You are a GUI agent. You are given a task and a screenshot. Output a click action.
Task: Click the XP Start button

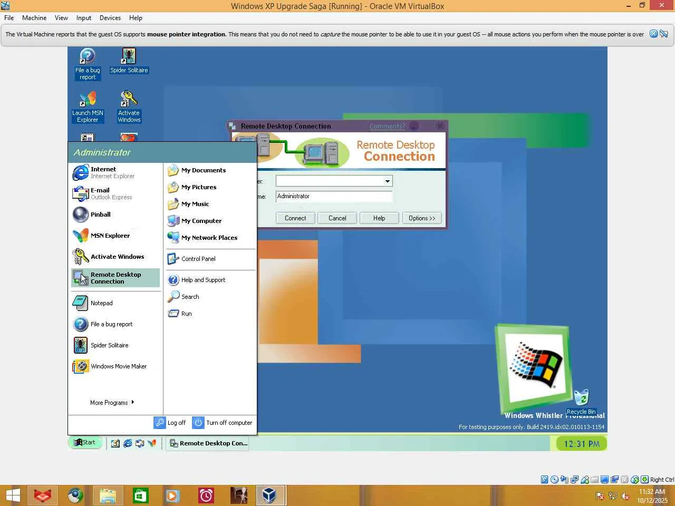click(84, 443)
